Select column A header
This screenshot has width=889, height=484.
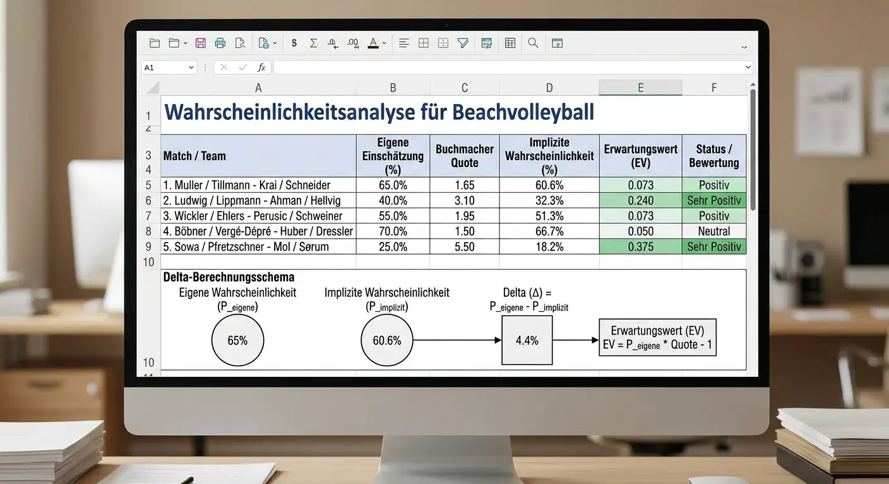(258, 88)
